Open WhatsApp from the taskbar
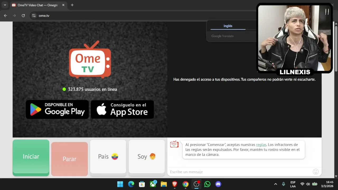 (x=207, y=184)
